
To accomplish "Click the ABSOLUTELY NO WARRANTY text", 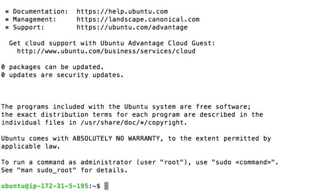I will click(116, 138).
